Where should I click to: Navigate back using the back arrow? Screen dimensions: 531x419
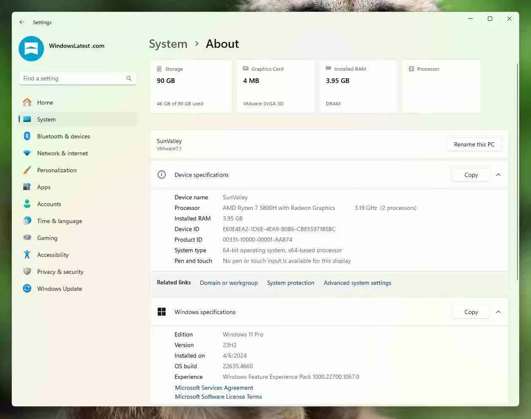(x=22, y=22)
